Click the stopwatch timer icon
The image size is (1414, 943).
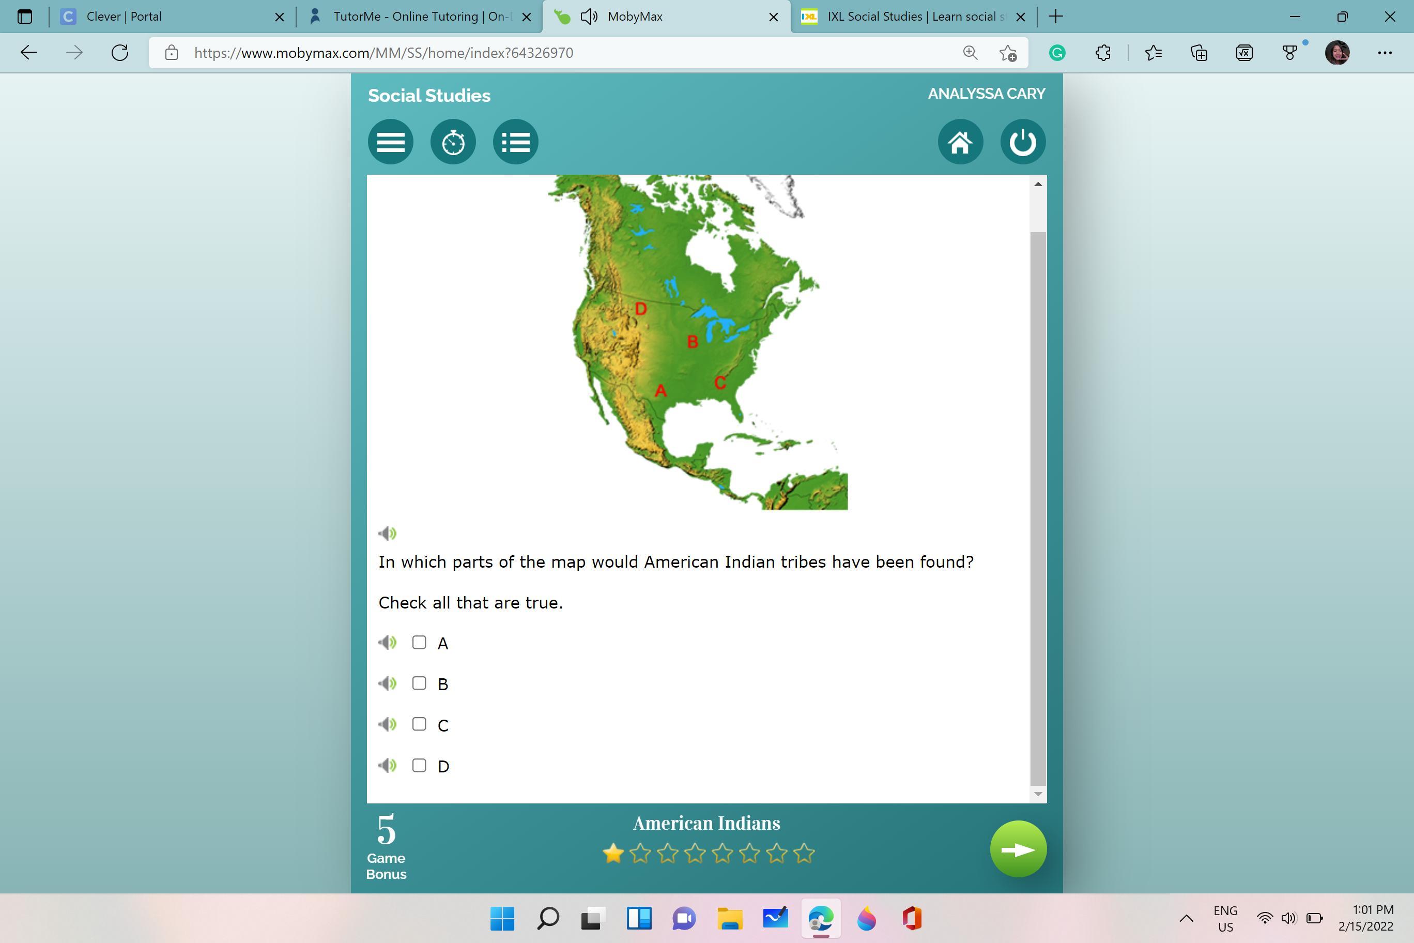point(453,142)
